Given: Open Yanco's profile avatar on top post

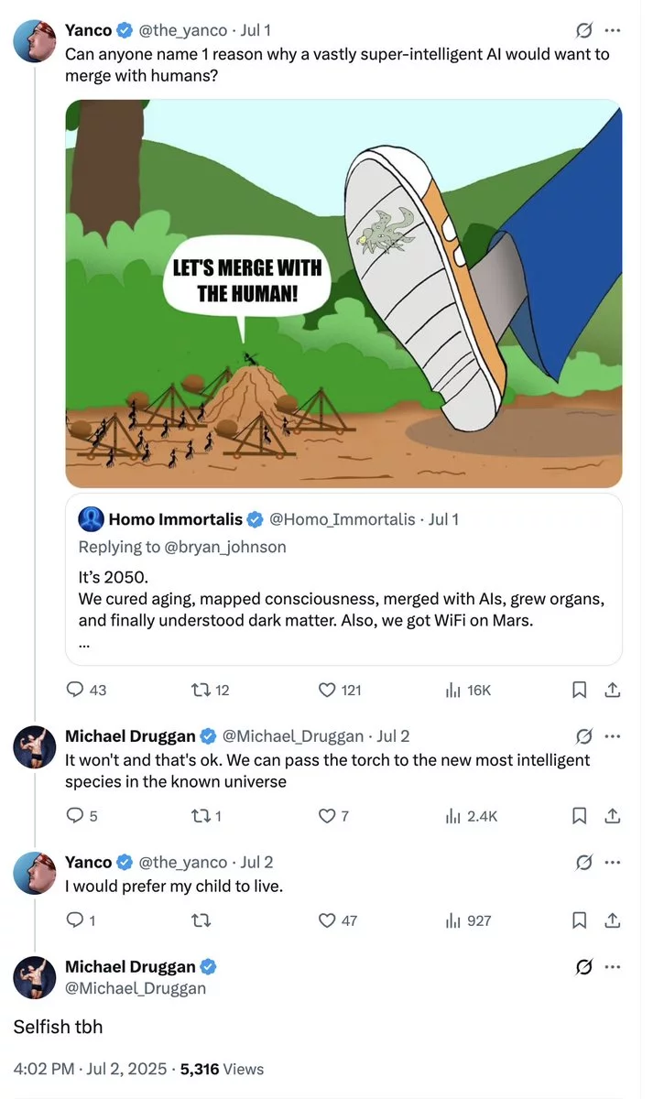Looking at the screenshot, I should 35,41.
